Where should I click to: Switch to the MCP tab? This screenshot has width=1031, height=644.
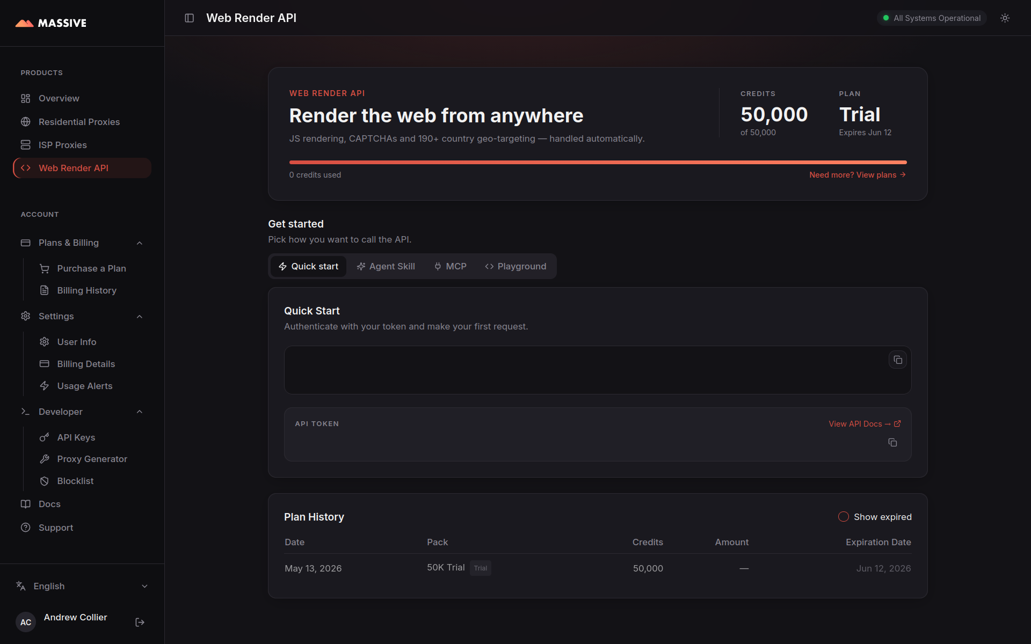[451, 266]
